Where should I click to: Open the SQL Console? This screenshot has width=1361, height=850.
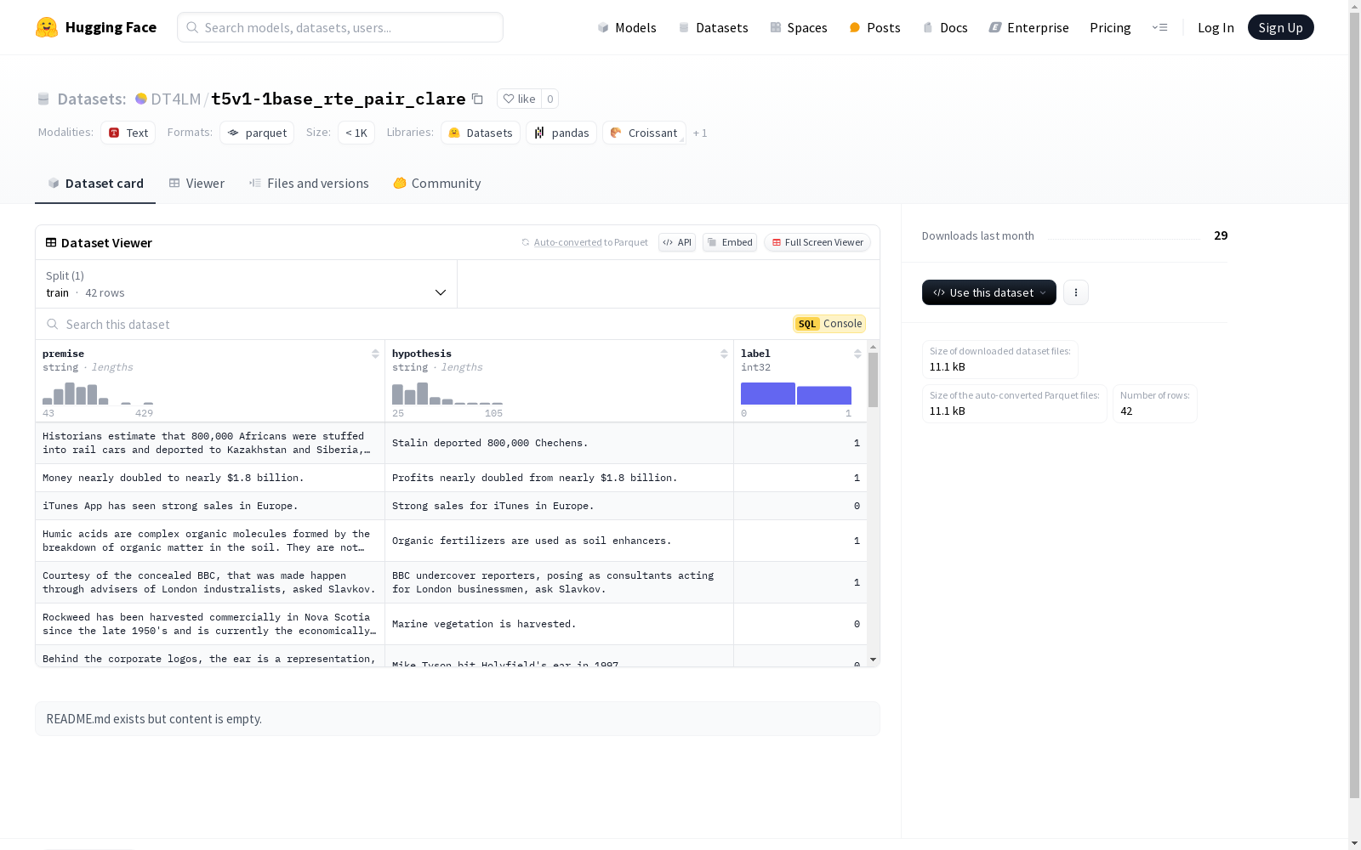[829, 324]
